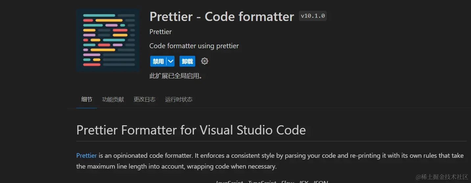Click the Prettier publisher name
Screen dimensions: 471x183
160,32
